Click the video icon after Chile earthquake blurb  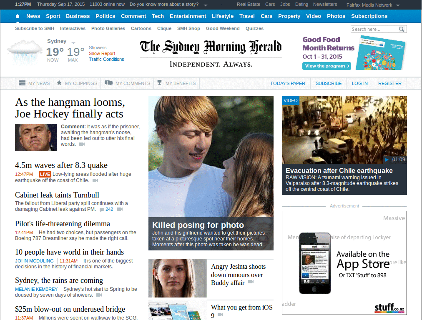[95, 180]
